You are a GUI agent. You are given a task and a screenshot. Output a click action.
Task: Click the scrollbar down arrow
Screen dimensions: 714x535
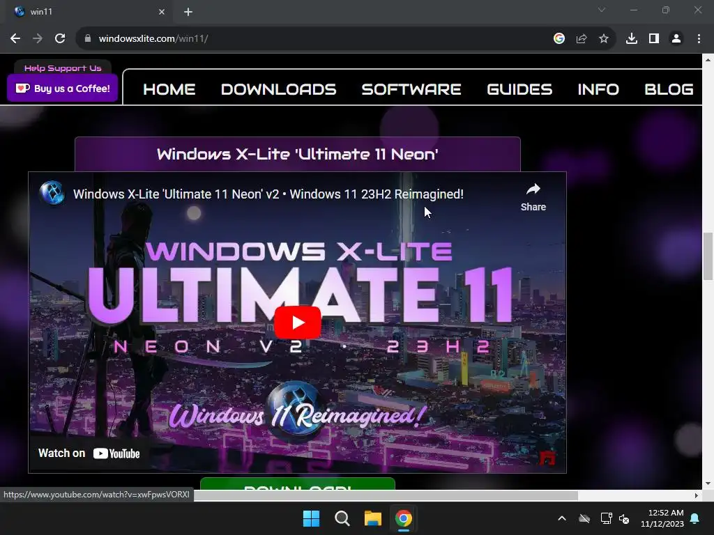click(708, 483)
